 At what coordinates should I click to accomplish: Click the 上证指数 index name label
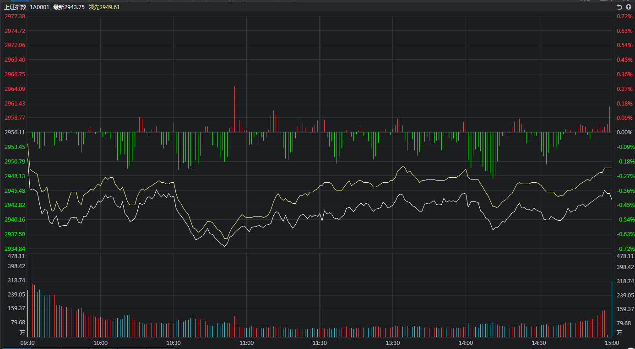(16, 7)
